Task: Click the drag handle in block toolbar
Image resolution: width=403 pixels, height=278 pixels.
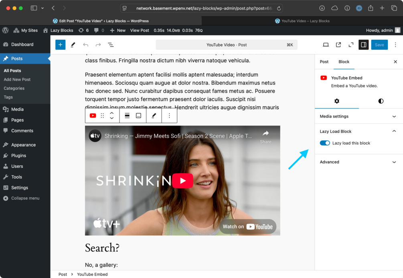Action: click(102, 116)
